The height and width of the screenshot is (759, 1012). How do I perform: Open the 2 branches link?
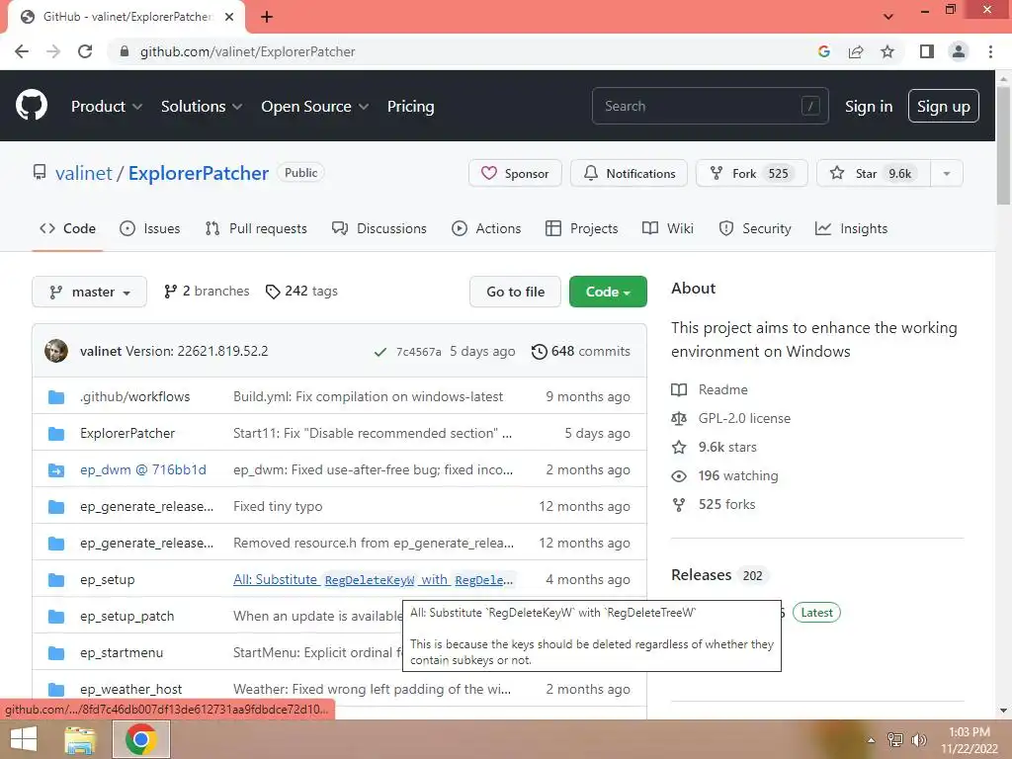click(207, 292)
